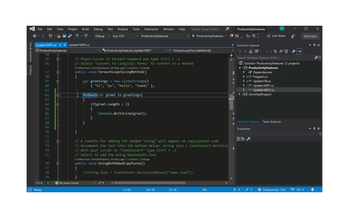This screenshot has height=218, width=349.
Task: Open the Analyze menu
Action: [x=123, y=29]
